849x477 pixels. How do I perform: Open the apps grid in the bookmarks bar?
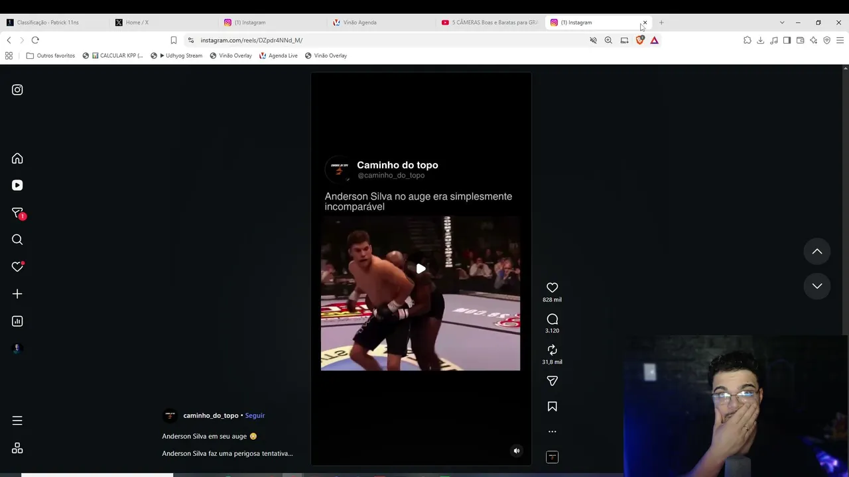click(9, 56)
